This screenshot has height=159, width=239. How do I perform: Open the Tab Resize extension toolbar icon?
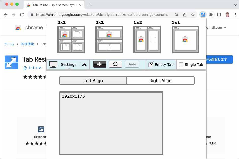[203, 15]
